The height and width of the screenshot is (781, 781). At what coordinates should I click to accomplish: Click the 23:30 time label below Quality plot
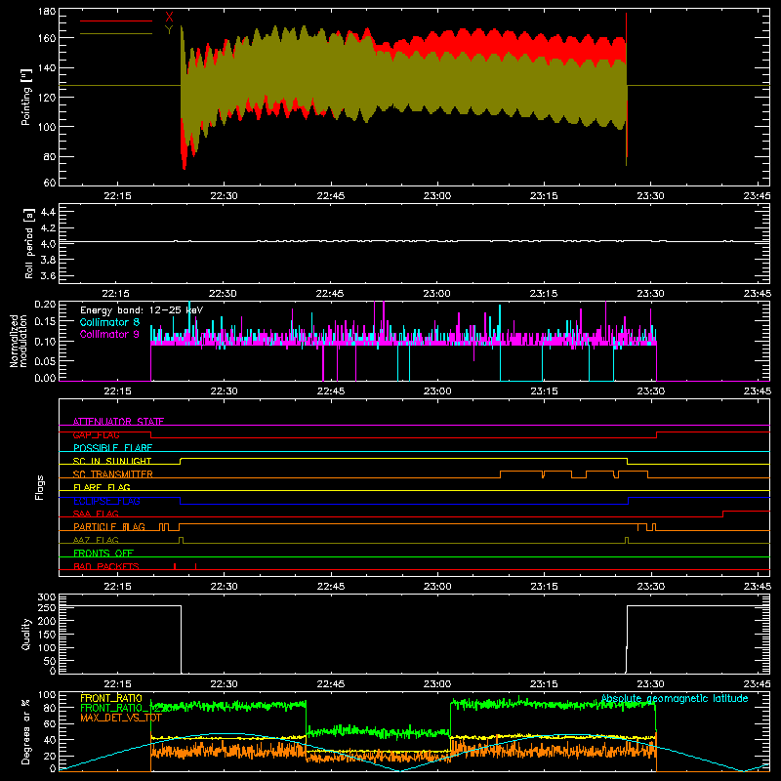coord(650,684)
